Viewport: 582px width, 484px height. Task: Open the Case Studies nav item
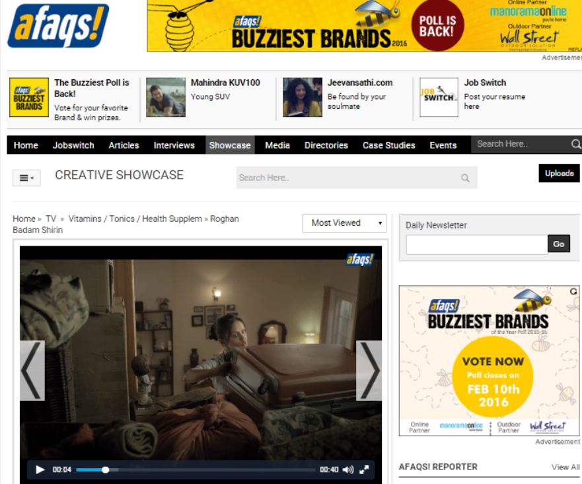[389, 145]
